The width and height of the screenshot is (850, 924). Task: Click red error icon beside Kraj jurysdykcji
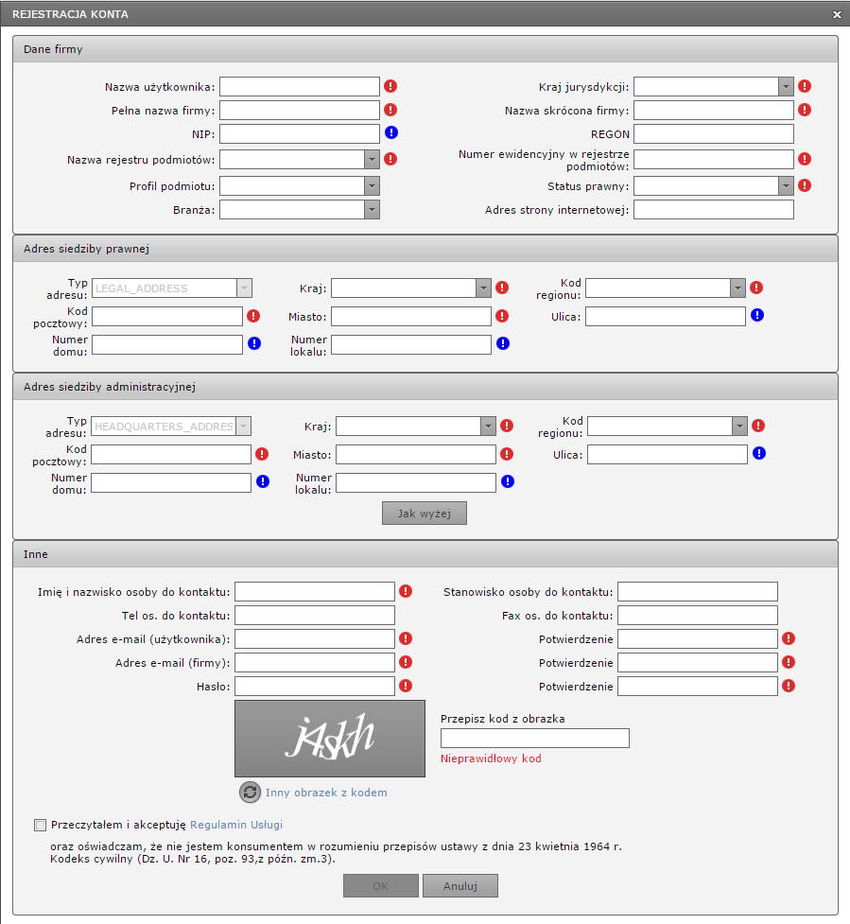pos(805,87)
